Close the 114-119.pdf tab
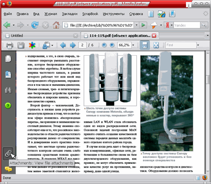The image size is (211, 184). (x=154, y=35)
